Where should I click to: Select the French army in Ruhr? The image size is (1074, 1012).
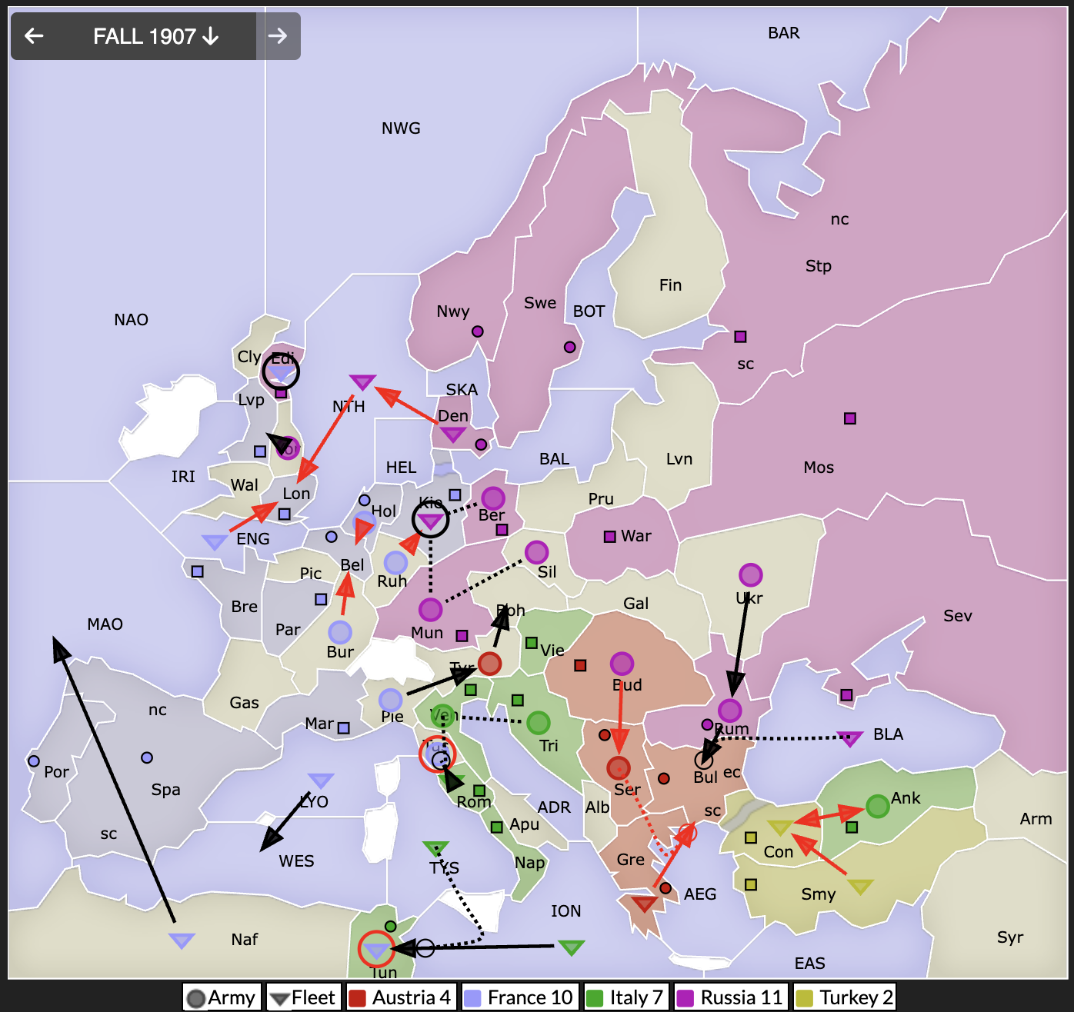pos(395,563)
